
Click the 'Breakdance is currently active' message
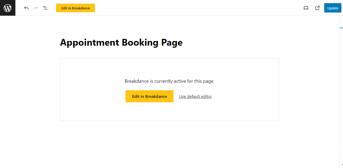tap(169, 81)
